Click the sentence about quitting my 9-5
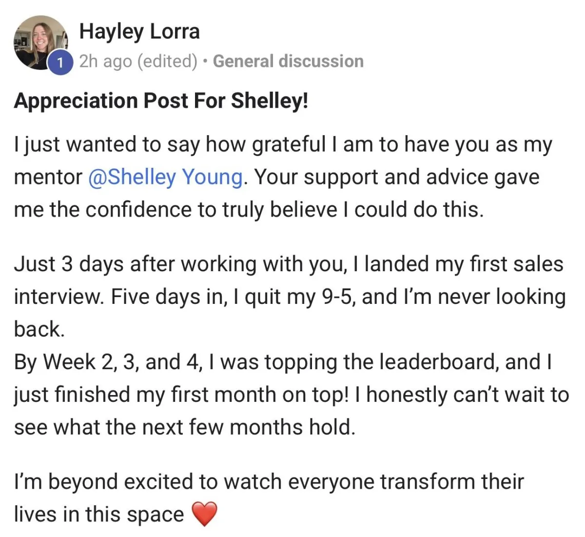Viewport: 585px width, 537px height. (338, 297)
